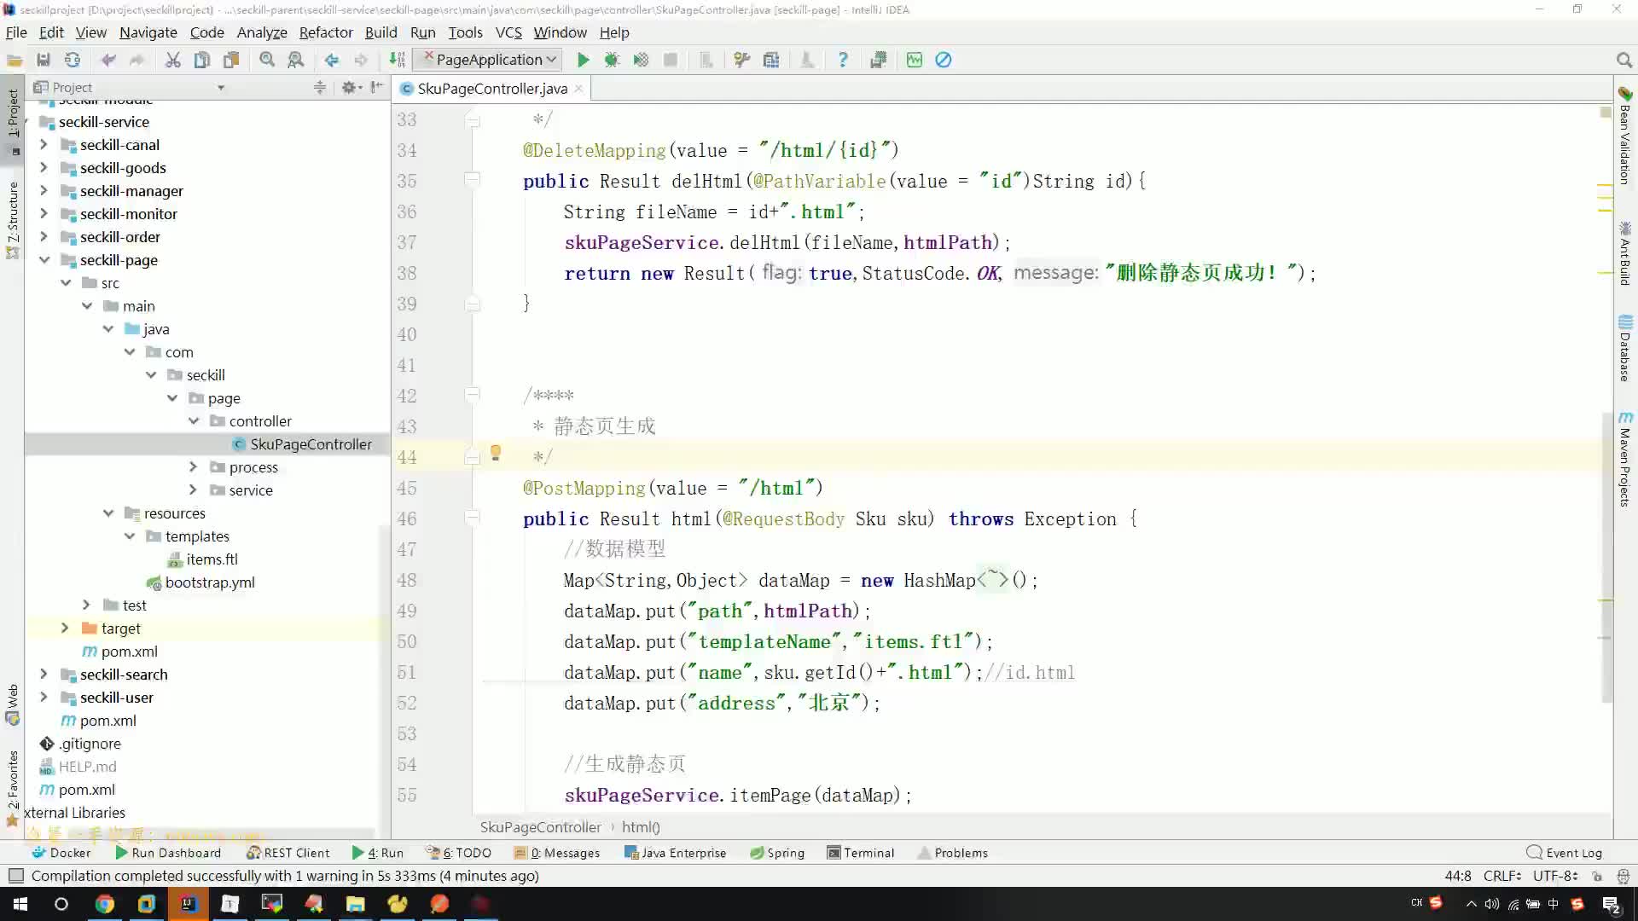Collapse the templates folder

coord(129,536)
